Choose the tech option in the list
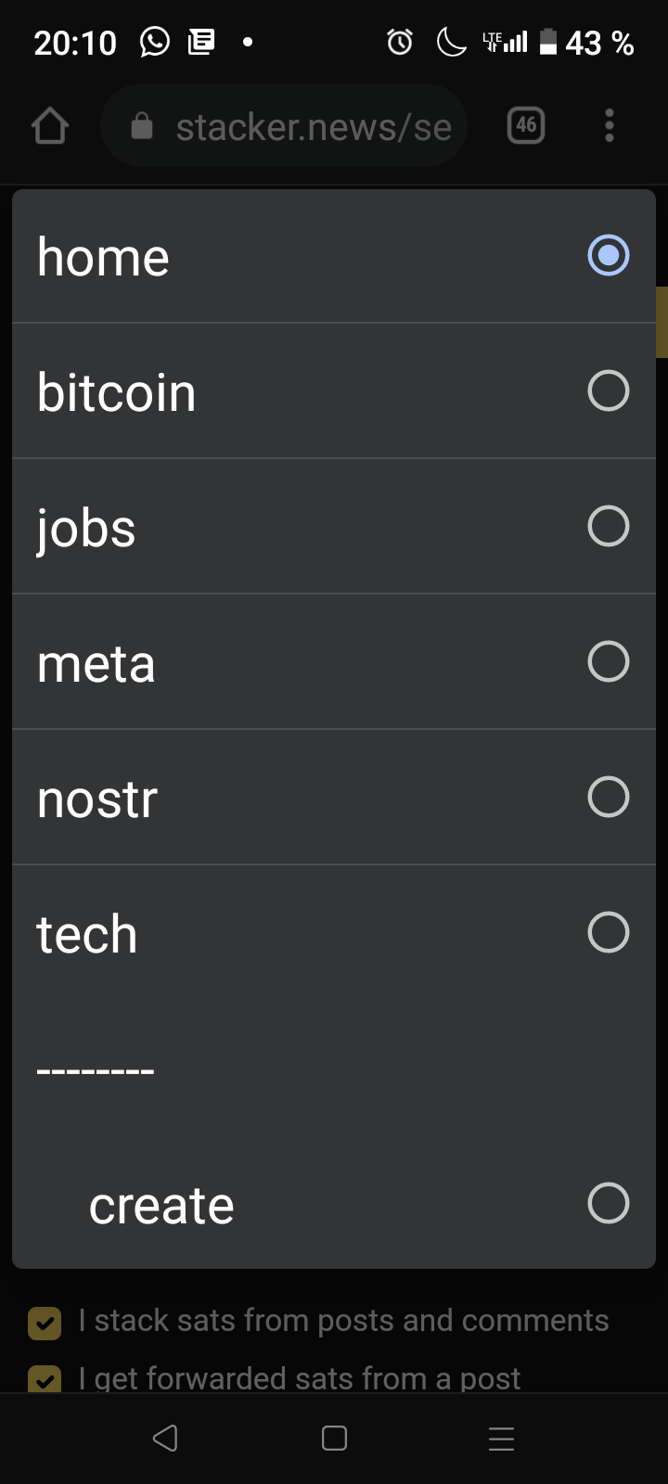Image resolution: width=668 pixels, height=1484 pixels. (x=87, y=933)
